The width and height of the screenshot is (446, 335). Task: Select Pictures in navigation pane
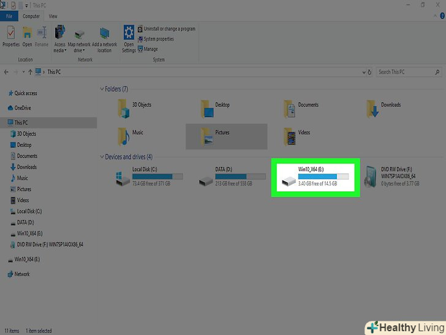tap(20, 189)
